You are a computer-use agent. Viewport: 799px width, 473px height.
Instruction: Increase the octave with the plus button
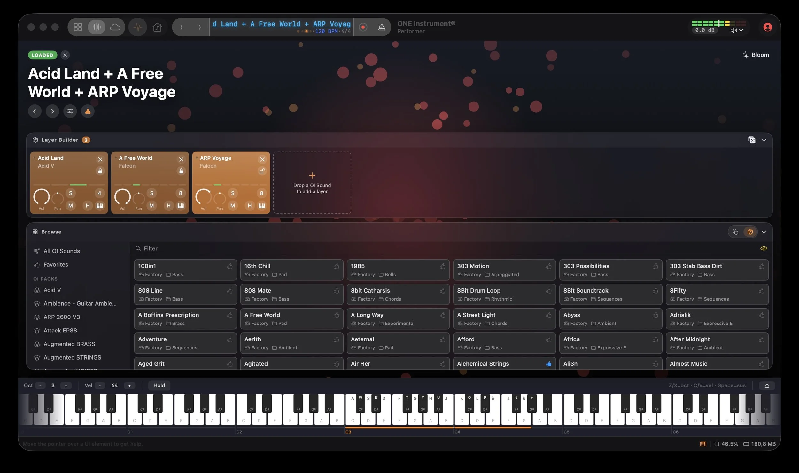66,385
